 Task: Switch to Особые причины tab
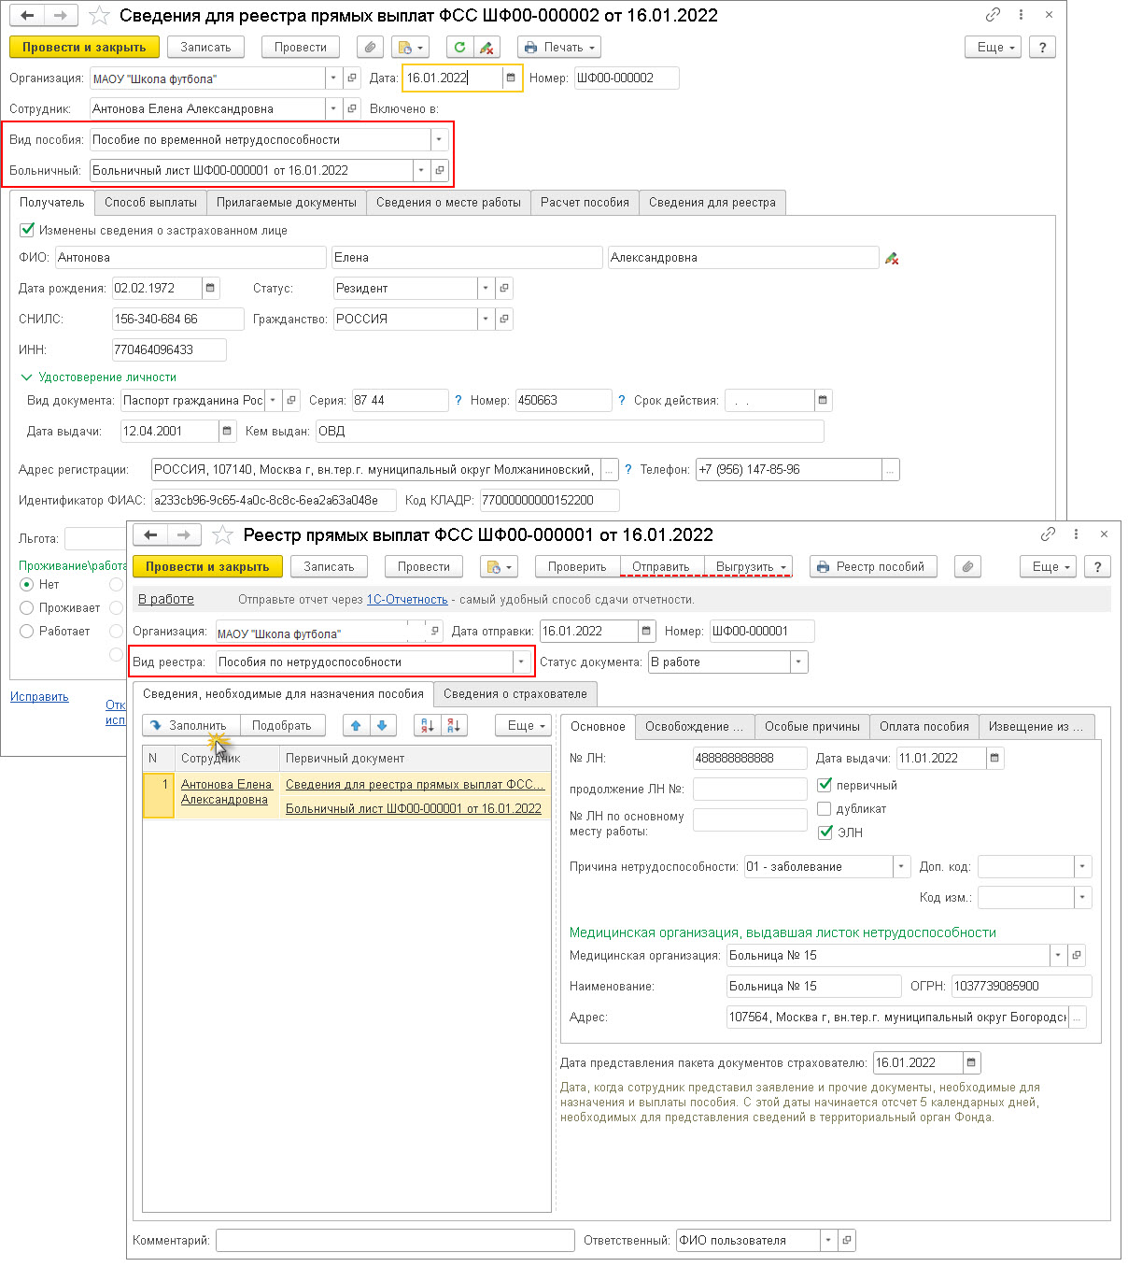tap(812, 726)
